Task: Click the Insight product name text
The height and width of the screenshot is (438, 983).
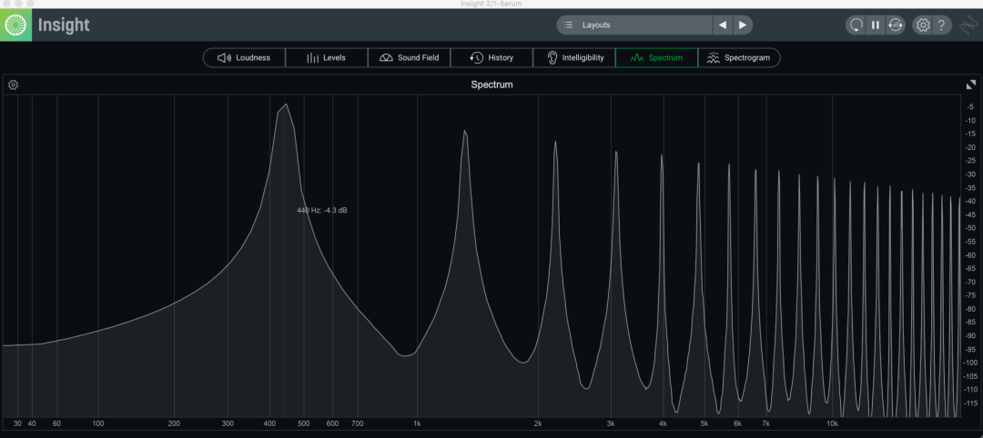Action: pyautogui.click(x=64, y=25)
